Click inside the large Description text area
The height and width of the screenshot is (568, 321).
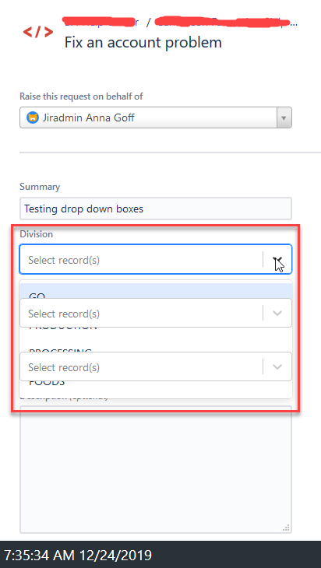pos(156,469)
